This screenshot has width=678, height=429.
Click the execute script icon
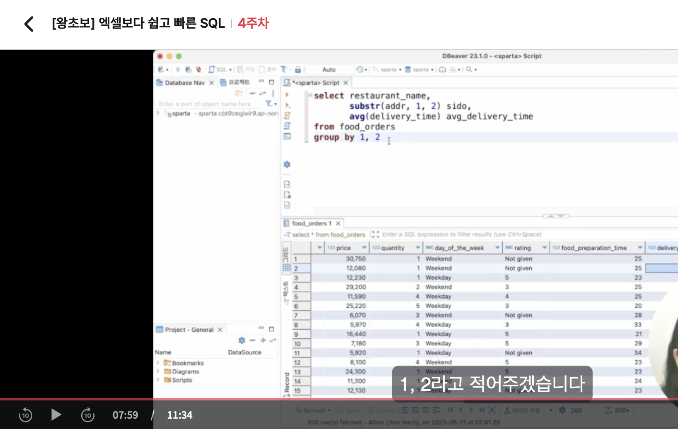coord(287,116)
